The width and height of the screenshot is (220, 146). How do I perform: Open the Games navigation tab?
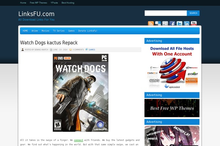click(x=71, y=31)
